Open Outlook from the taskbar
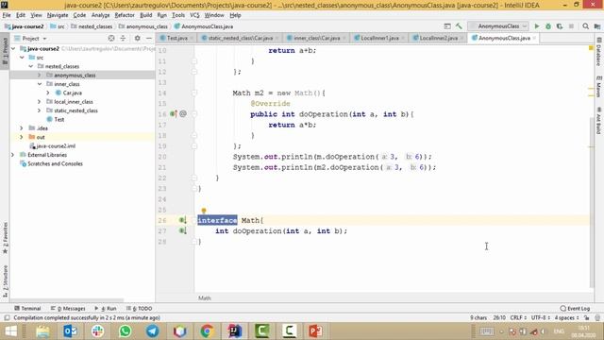Image resolution: width=604 pixels, height=340 pixels. click(70, 331)
